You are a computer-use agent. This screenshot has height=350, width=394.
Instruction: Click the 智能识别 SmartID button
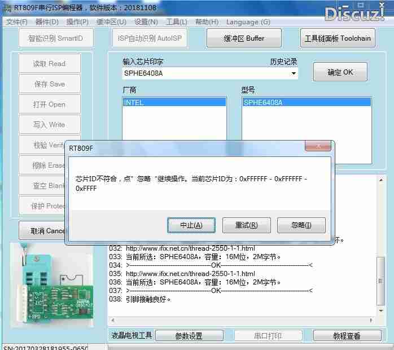coord(56,38)
